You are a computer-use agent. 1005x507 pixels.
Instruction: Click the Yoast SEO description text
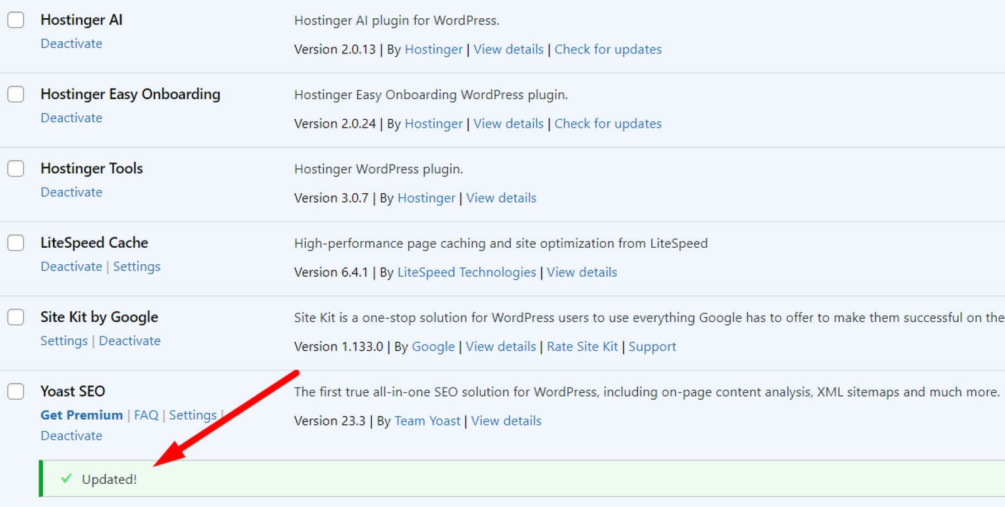[x=646, y=392]
